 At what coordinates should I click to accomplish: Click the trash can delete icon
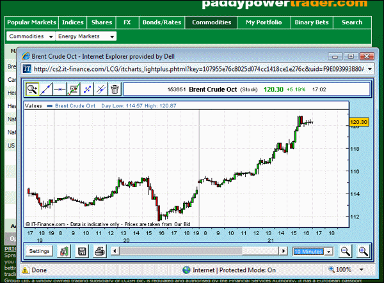115,89
